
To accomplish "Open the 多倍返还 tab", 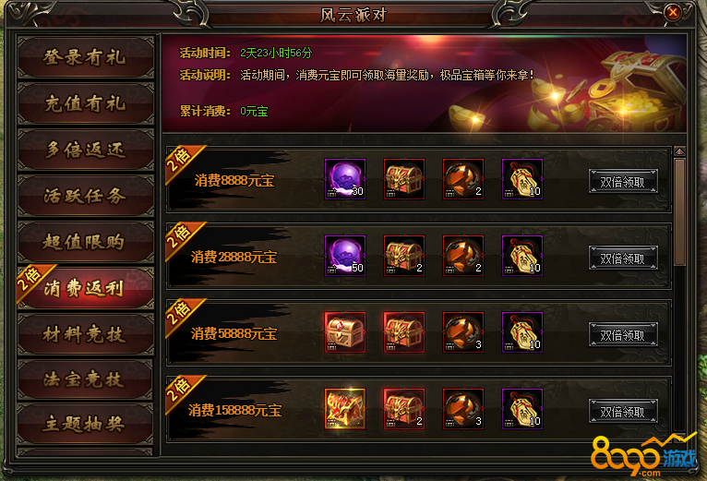I will point(85,150).
